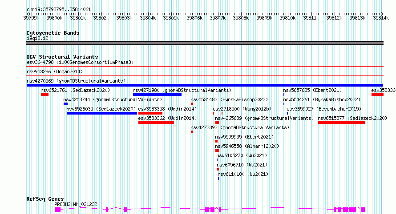Open nsv6056710 (Wu2021) label
Screen dimensions: 396x214
tap(242, 165)
